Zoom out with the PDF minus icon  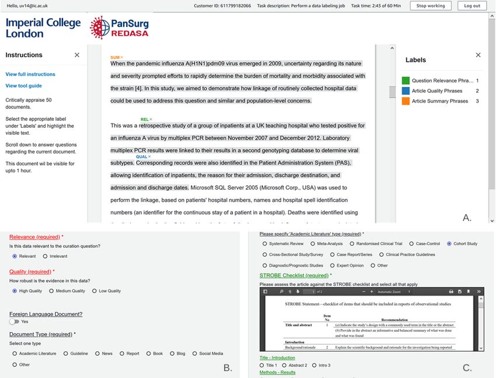point(364,292)
